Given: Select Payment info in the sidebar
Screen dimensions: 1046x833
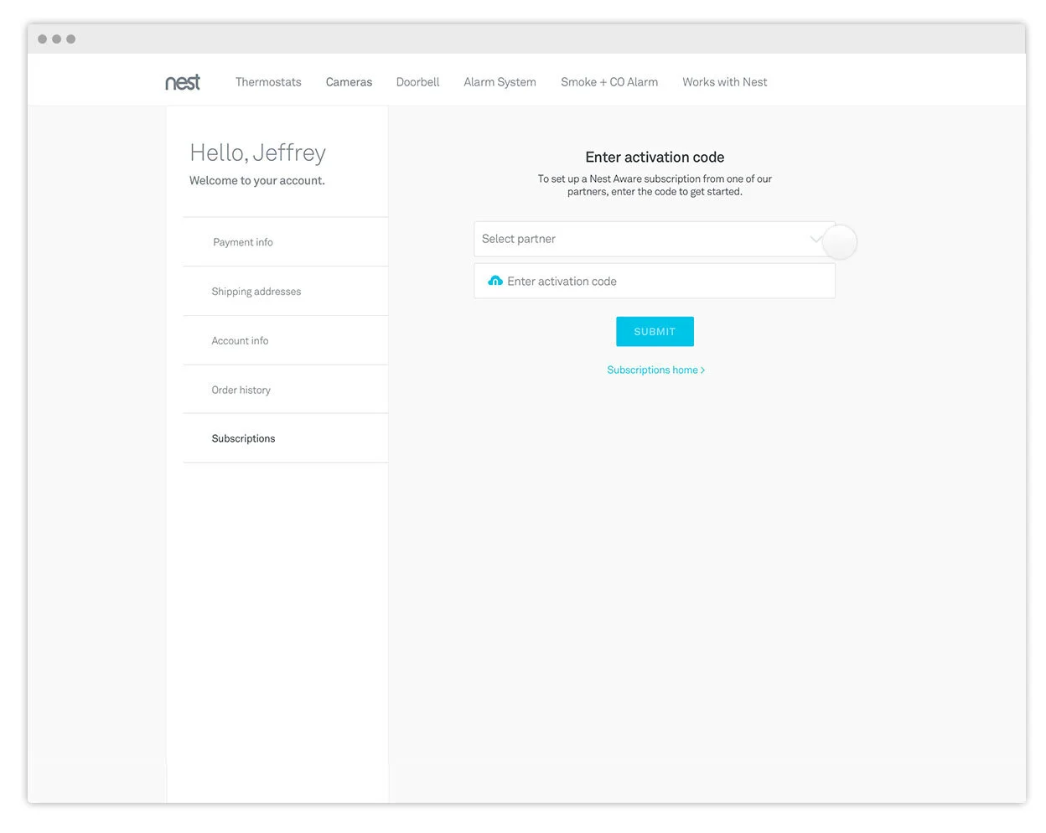Looking at the screenshot, I should click(285, 242).
